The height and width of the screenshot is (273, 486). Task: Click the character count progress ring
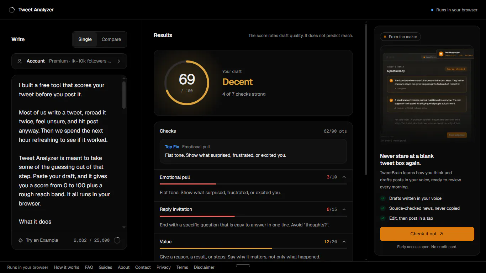(x=117, y=240)
